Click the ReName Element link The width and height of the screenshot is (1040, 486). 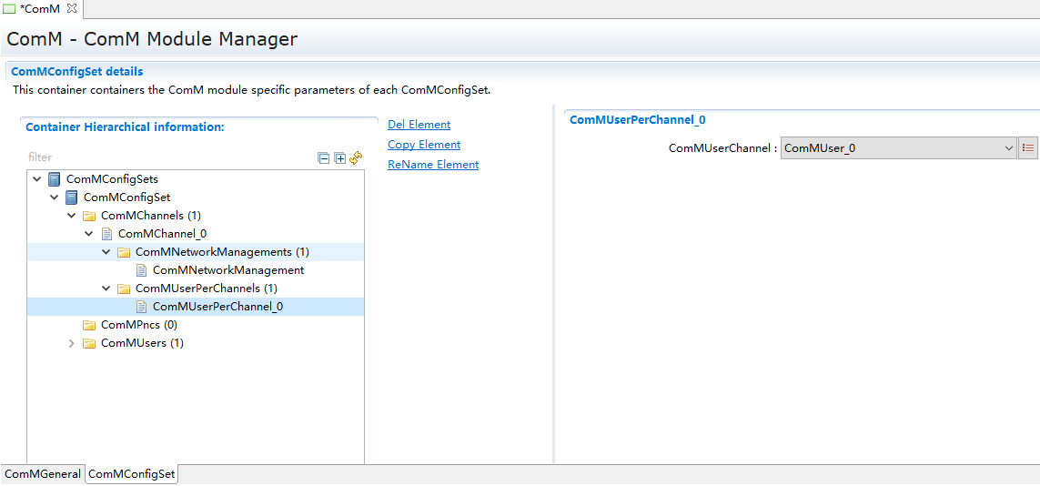(x=433, y=165)
